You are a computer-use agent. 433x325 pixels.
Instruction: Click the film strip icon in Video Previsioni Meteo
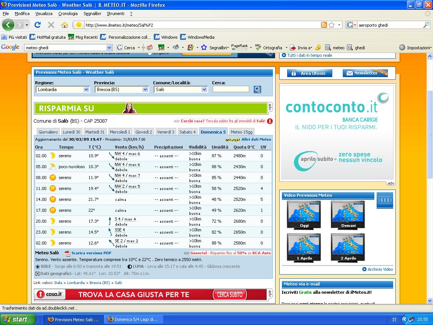point(385,200)
